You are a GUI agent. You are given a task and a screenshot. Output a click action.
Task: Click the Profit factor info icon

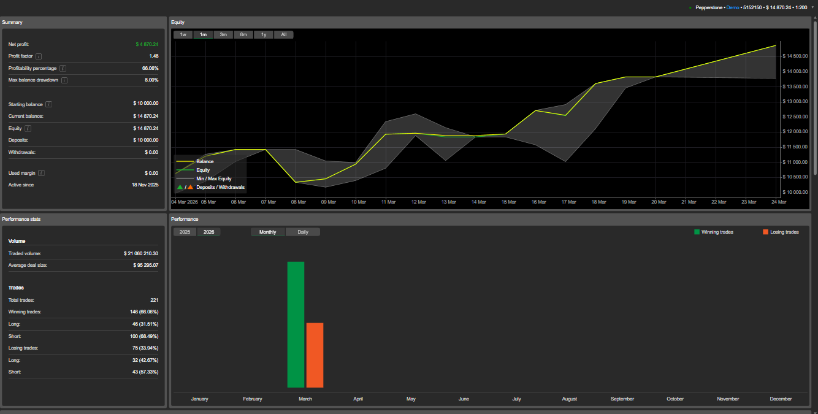39,56
